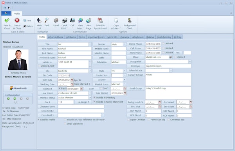Image resolution: width=235 pixels, height=151 pixels.
Task: Click the Quick Print printer icon
Action: 65,20
